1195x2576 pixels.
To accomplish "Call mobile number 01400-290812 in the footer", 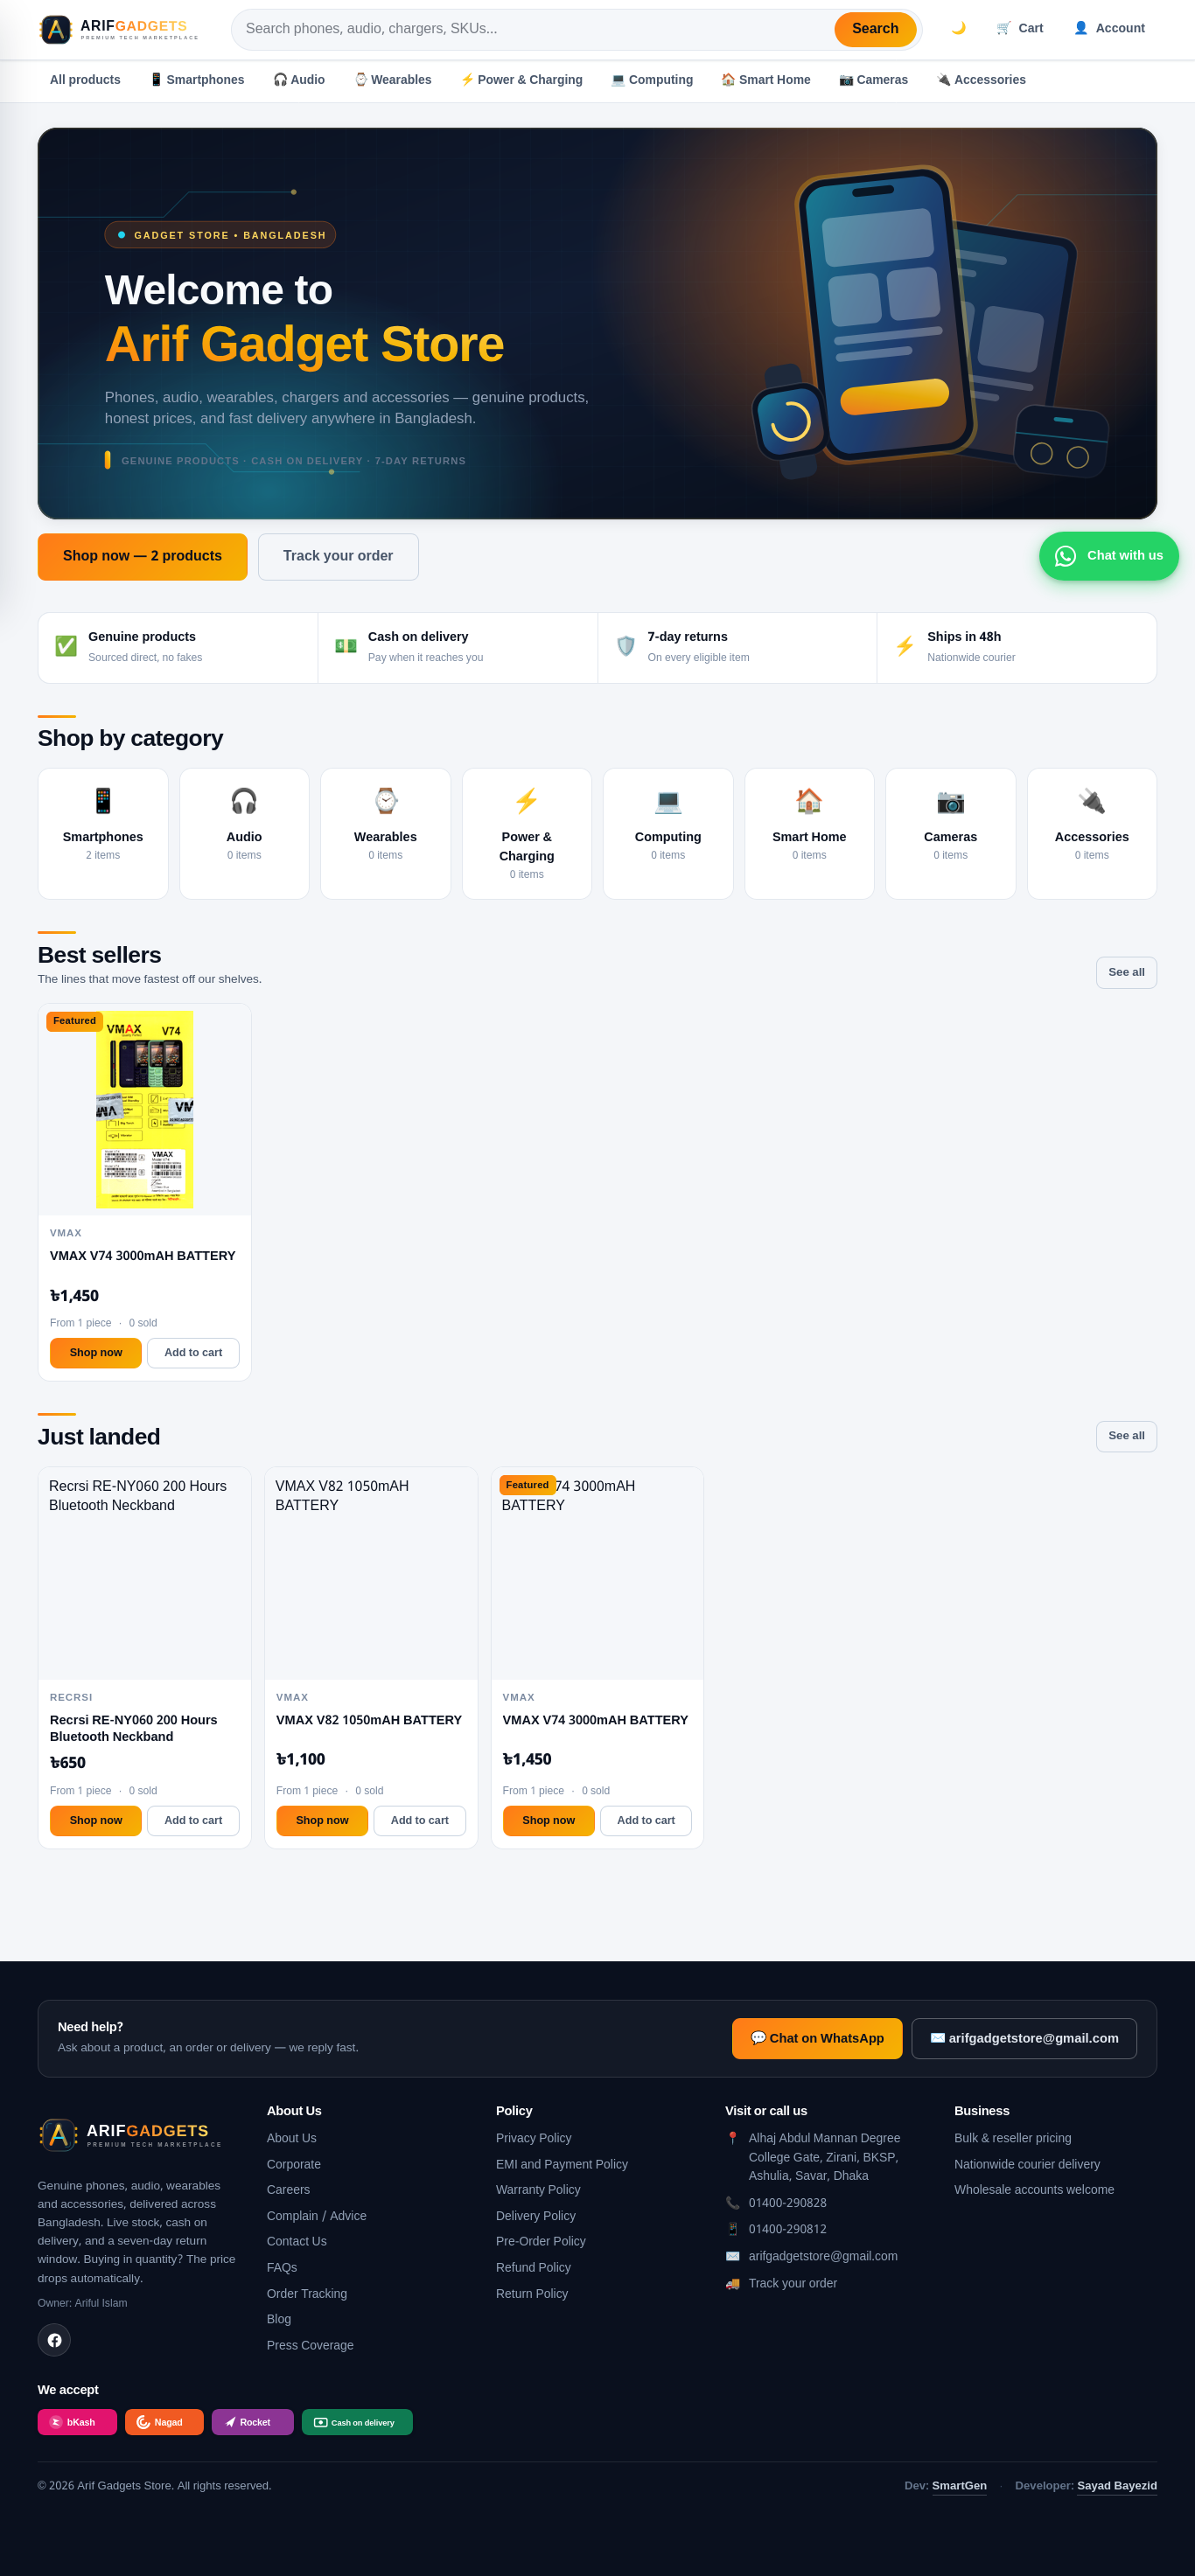I will click(x=787, y=2229).
